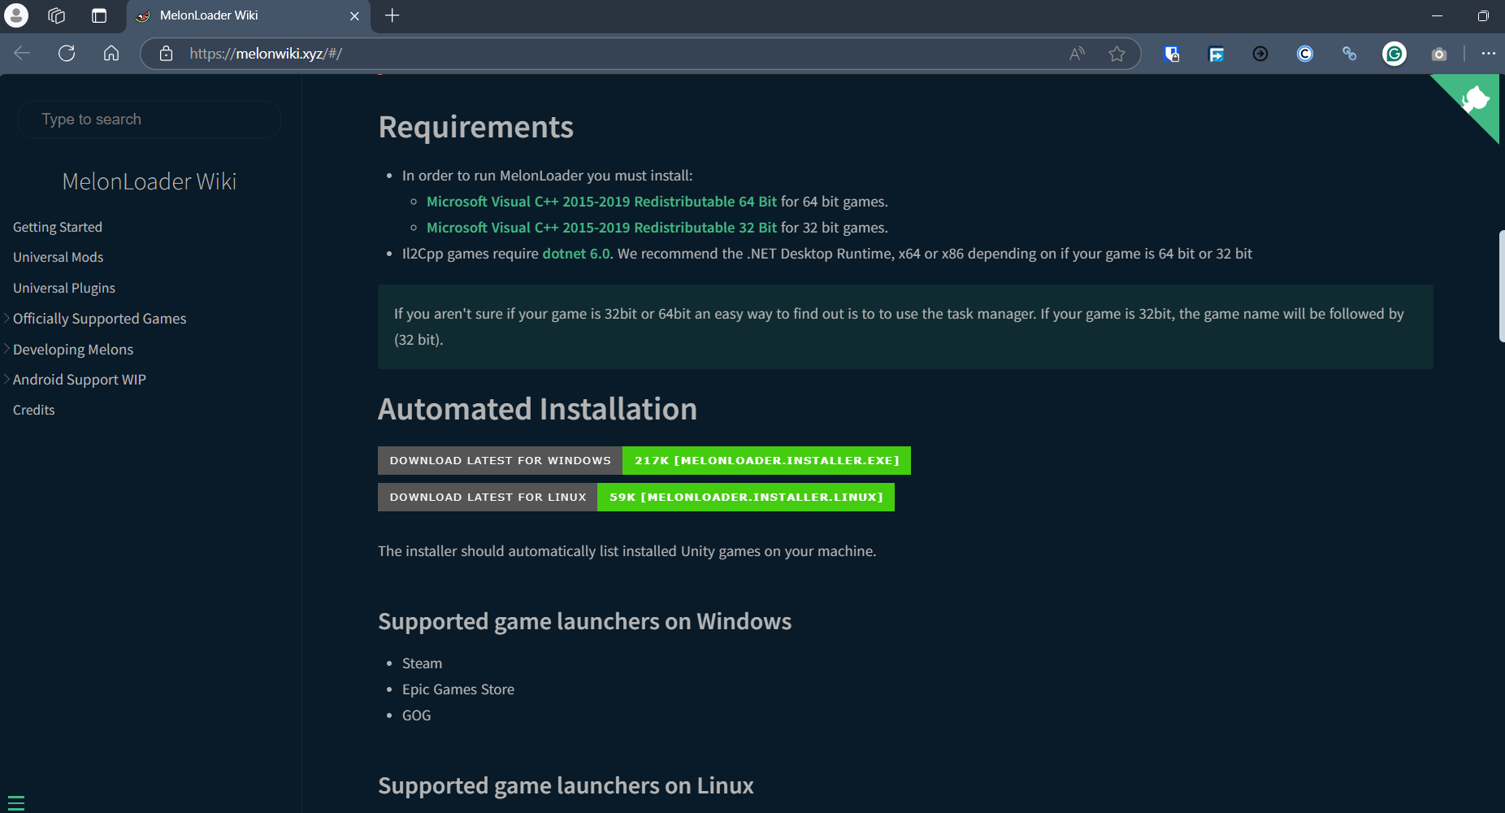This screenshot has height=813, width=1505.
Task: Click Download Latest for Windows
Action: click(500, 460)
